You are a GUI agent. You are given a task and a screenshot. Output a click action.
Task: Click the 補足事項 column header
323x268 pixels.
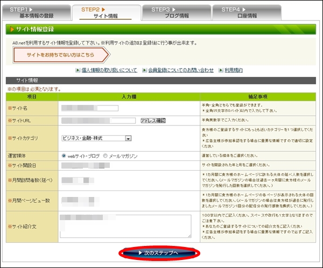point(258,97)
